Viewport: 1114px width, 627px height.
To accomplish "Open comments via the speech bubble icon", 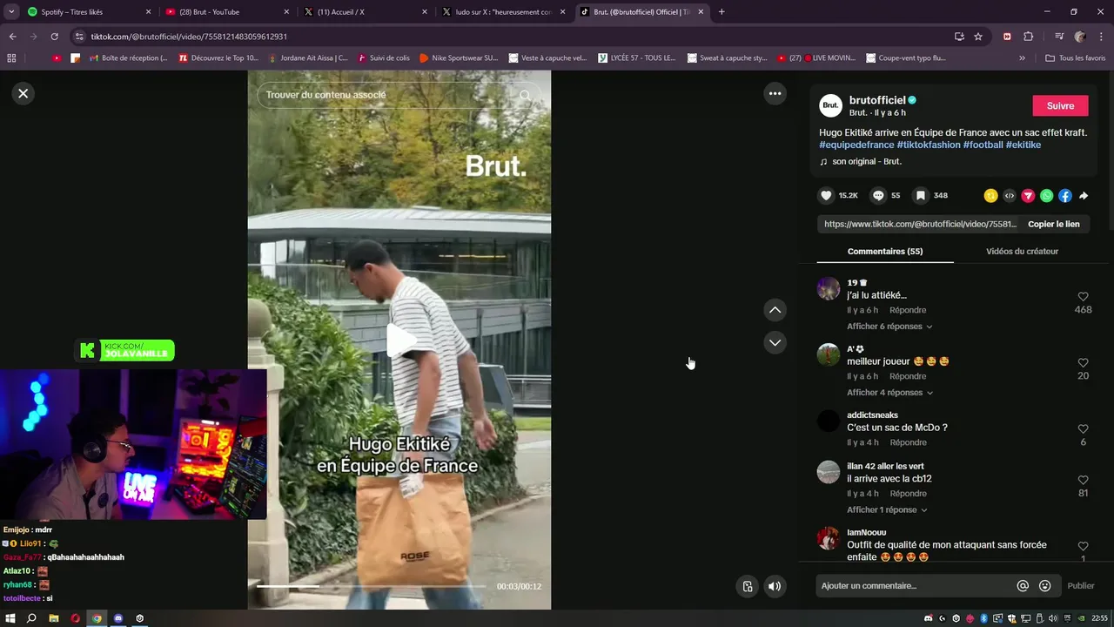I will 878,196.
